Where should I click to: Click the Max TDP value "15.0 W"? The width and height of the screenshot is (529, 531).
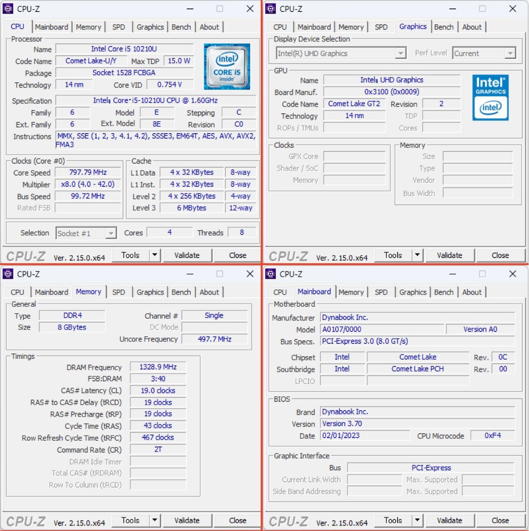click(x=179, y=61)
